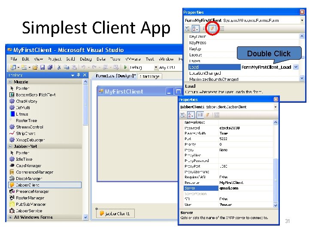Click the Cut scissors toolbar icon
This screenshot has height=232, width=309.
(x=59, y=67)
